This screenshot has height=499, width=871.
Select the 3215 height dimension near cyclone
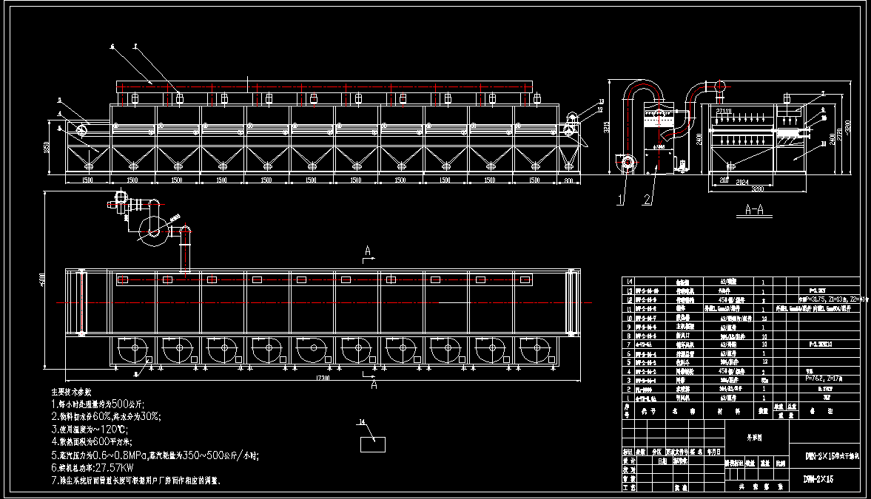click(607, 127)
